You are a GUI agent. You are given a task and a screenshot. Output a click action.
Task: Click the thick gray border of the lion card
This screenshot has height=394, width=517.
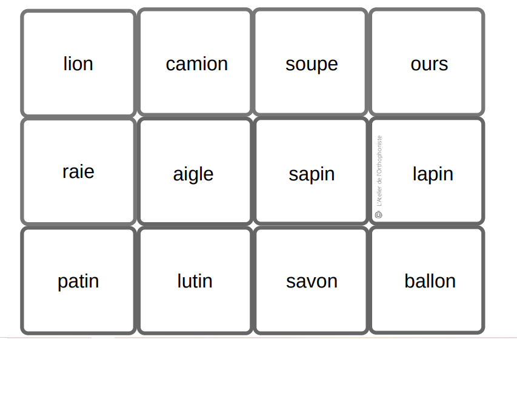[x=23, y=64]
